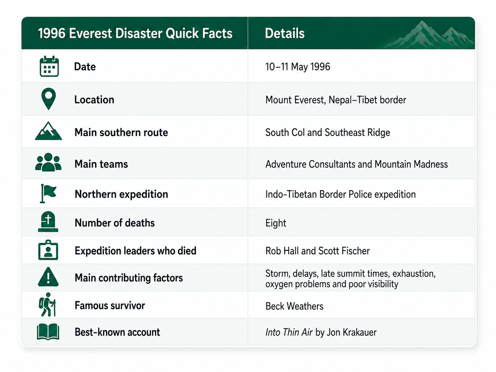Click the 'Into Thin Air' title

coord(289,332)
